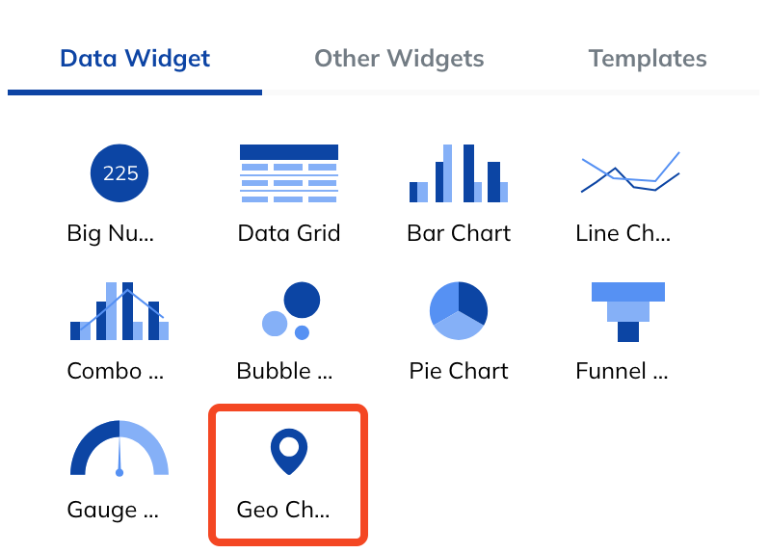The width and height of the screenshot is (769, 553).
Task: Go to the Templates tab
Action: 648,59
